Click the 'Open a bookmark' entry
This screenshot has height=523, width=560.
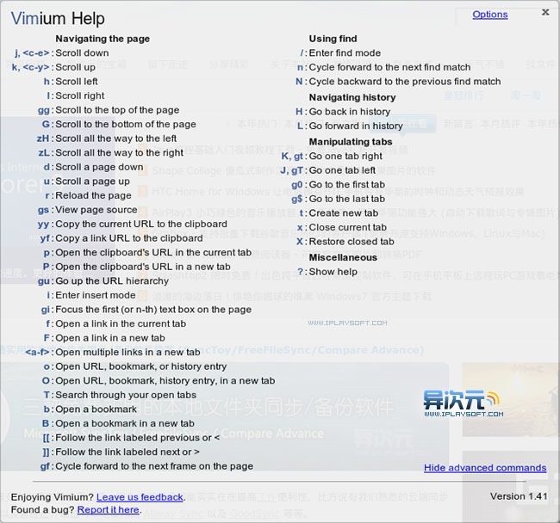pos(96,409)
